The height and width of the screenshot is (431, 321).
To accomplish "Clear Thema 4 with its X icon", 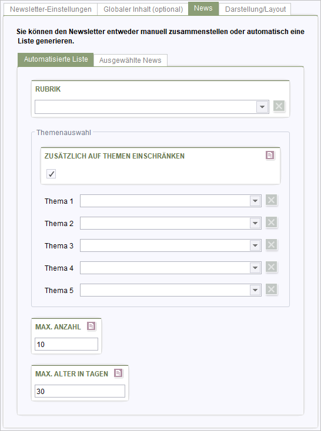I will pos(271,267).
